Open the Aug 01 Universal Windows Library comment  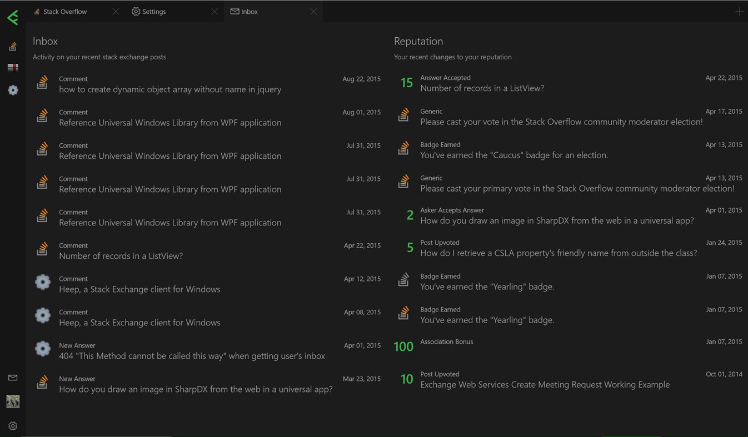pyautogui.click(x=170, y=123)
